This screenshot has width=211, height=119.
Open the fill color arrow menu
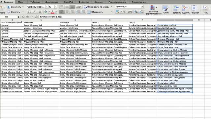[49, 12]
